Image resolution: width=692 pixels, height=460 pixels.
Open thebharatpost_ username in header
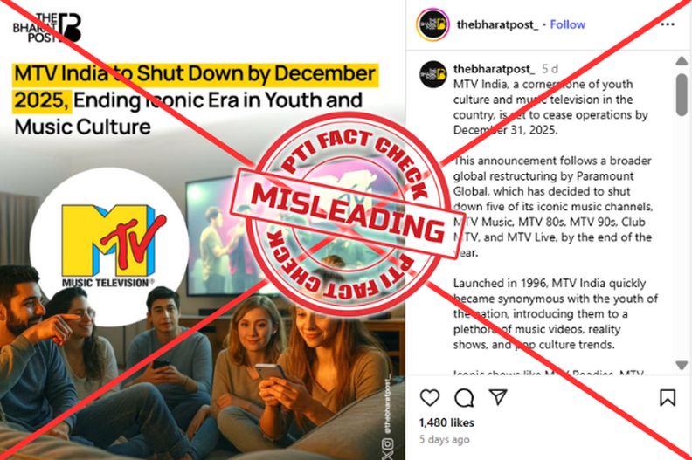click(497, 24)
